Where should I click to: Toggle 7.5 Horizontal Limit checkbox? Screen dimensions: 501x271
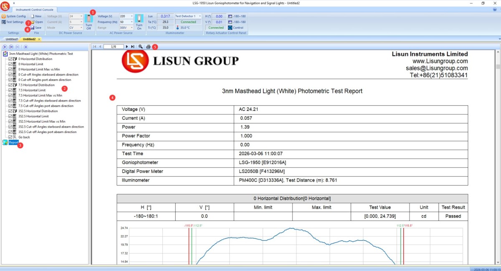tap(10, 90)
